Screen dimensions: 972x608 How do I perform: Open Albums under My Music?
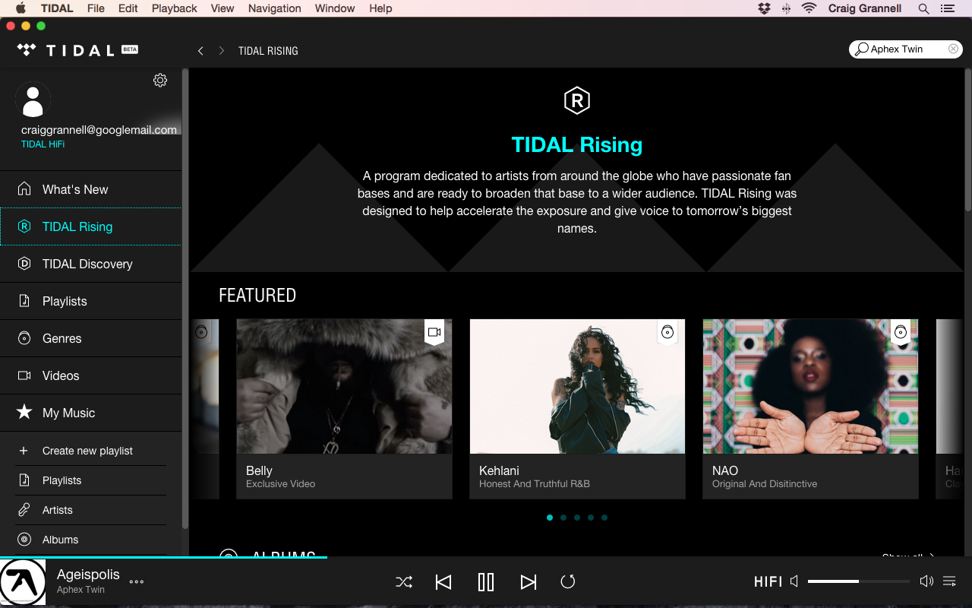click(x=90, y=540)
